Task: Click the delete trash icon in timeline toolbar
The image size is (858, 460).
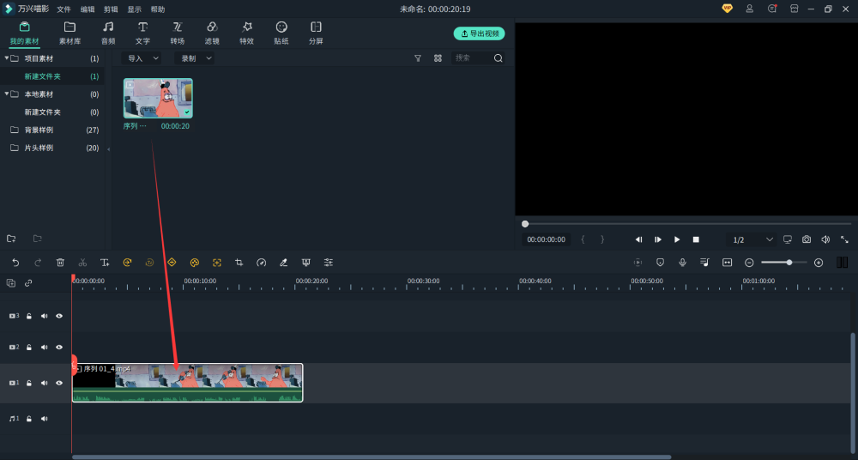Action: [x=60, y=263]
